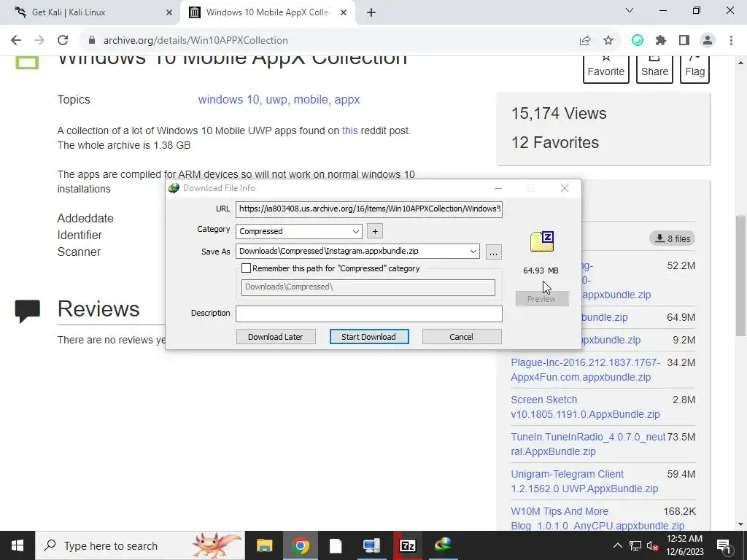Click the Reviews speech bubble icon
The image size is (747, 560).
point(28,311)
